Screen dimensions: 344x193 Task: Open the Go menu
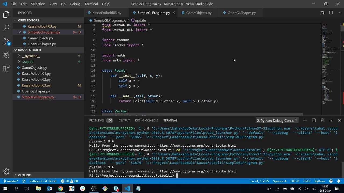click(x=63, y=4)
